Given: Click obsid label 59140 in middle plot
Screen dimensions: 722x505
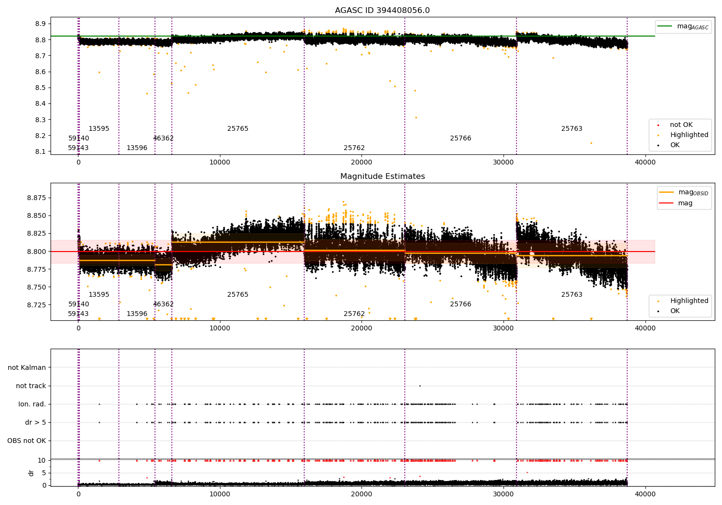Looking at the screenshot, I should pyautogui.click(x=78, y=304).
